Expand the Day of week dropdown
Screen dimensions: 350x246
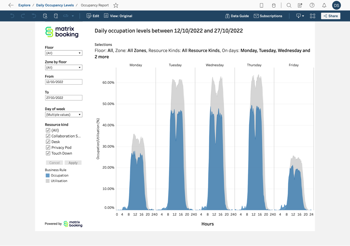point(64,115)
